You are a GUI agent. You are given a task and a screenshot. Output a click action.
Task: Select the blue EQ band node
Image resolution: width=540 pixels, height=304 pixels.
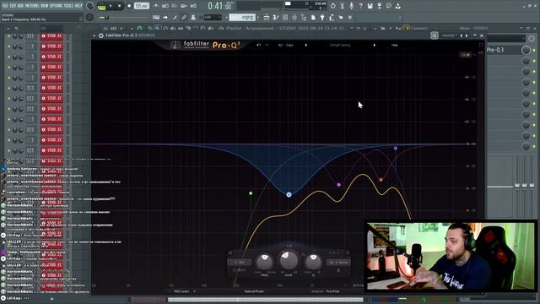click(x=289, y=195)
